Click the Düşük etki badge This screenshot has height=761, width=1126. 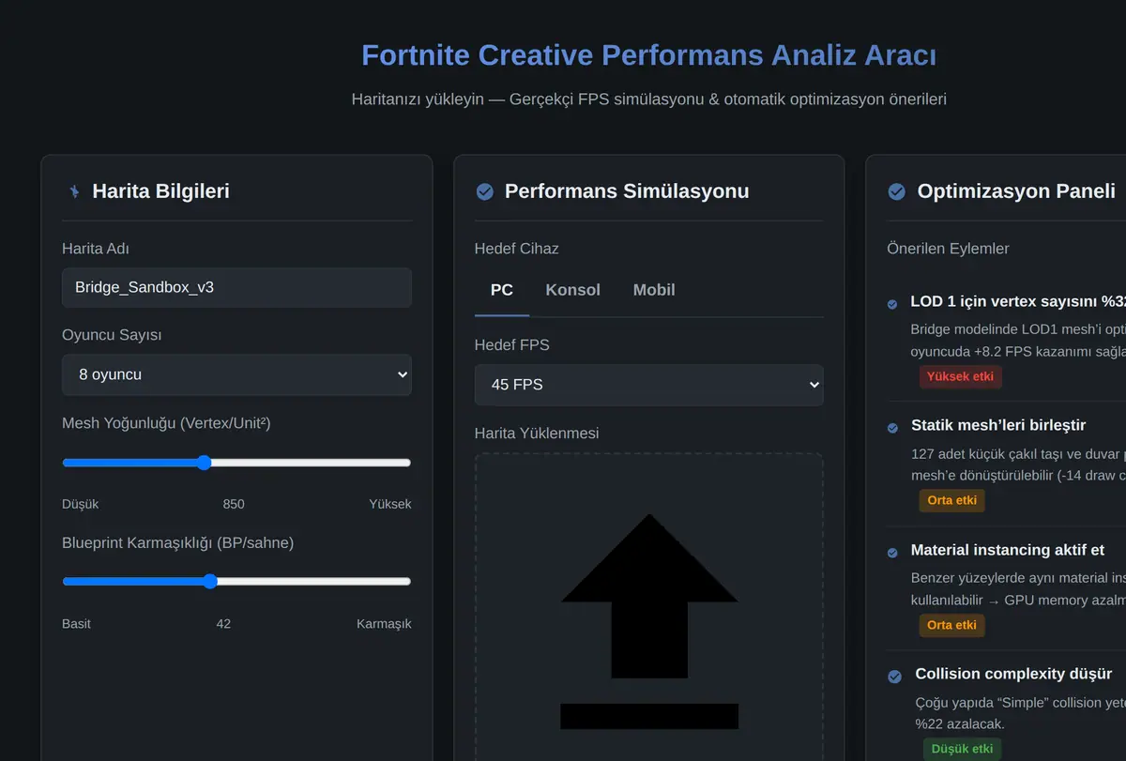[x=962, y=749]
